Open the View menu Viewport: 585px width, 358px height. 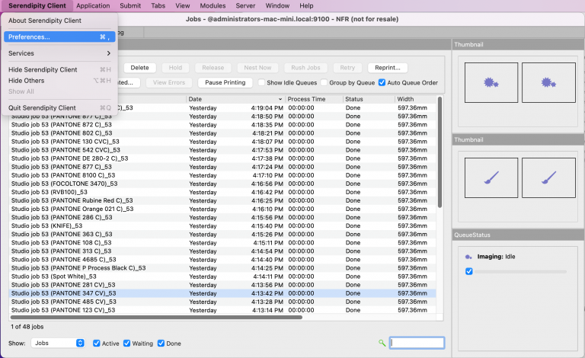(183, 5)
